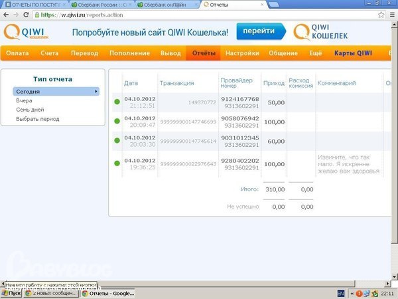Reload the page with the refresh icon
Image resolution: width=398 pixels, height=299 pixels.
tap(26, 15)
